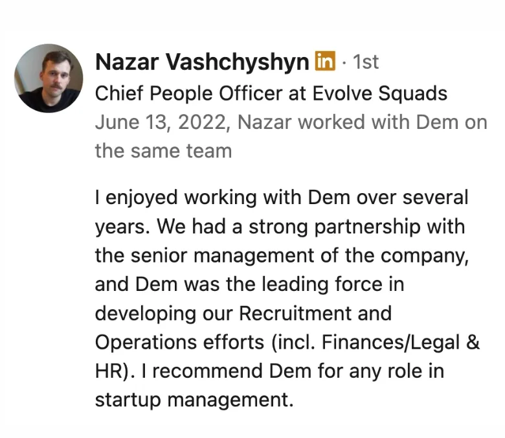Open the Nazar Vashchyshyn name link
This screenshot has height=438, width=505.
tap(201, 62)
